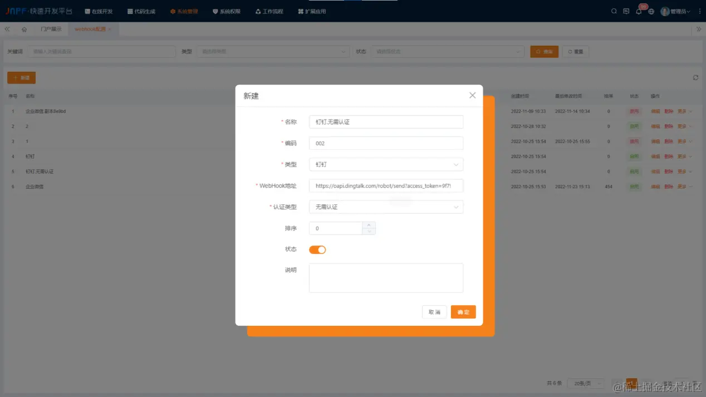This screenshot has height=397, width=706.
Task: Toggle the 状态 switch off
Action: (x=317, y=249)
